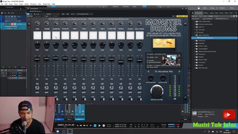This screenshot has height=134, width=238.
Task: Click the system clock in the taskbar
Action: (227, 131)
